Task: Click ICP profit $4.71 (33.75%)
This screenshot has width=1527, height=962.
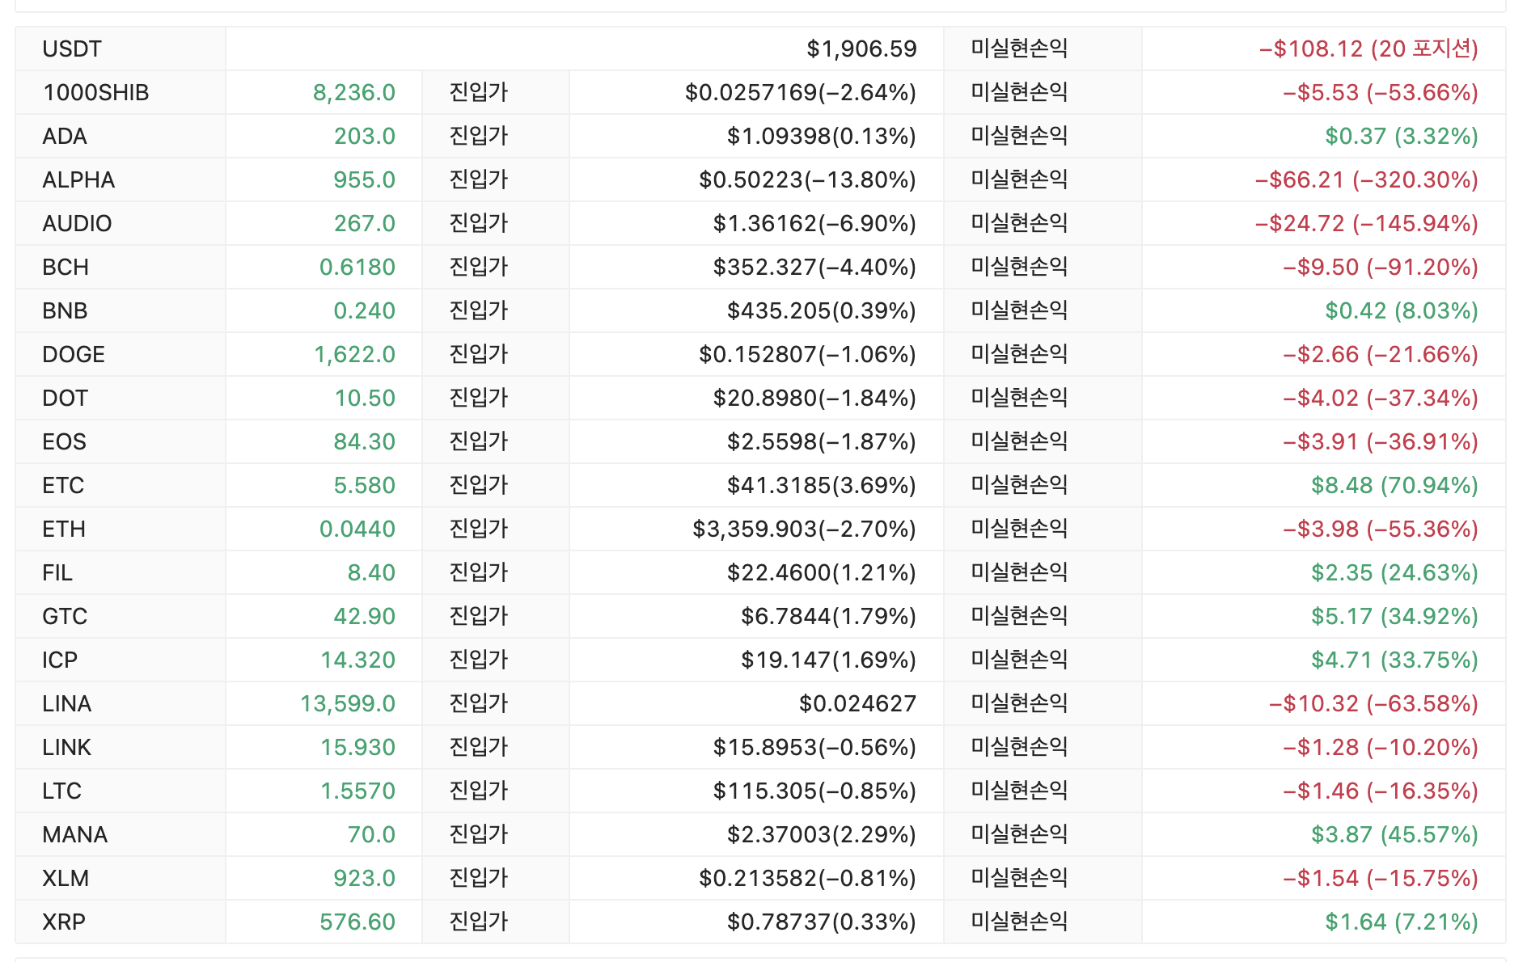Action: [1394, 660]
